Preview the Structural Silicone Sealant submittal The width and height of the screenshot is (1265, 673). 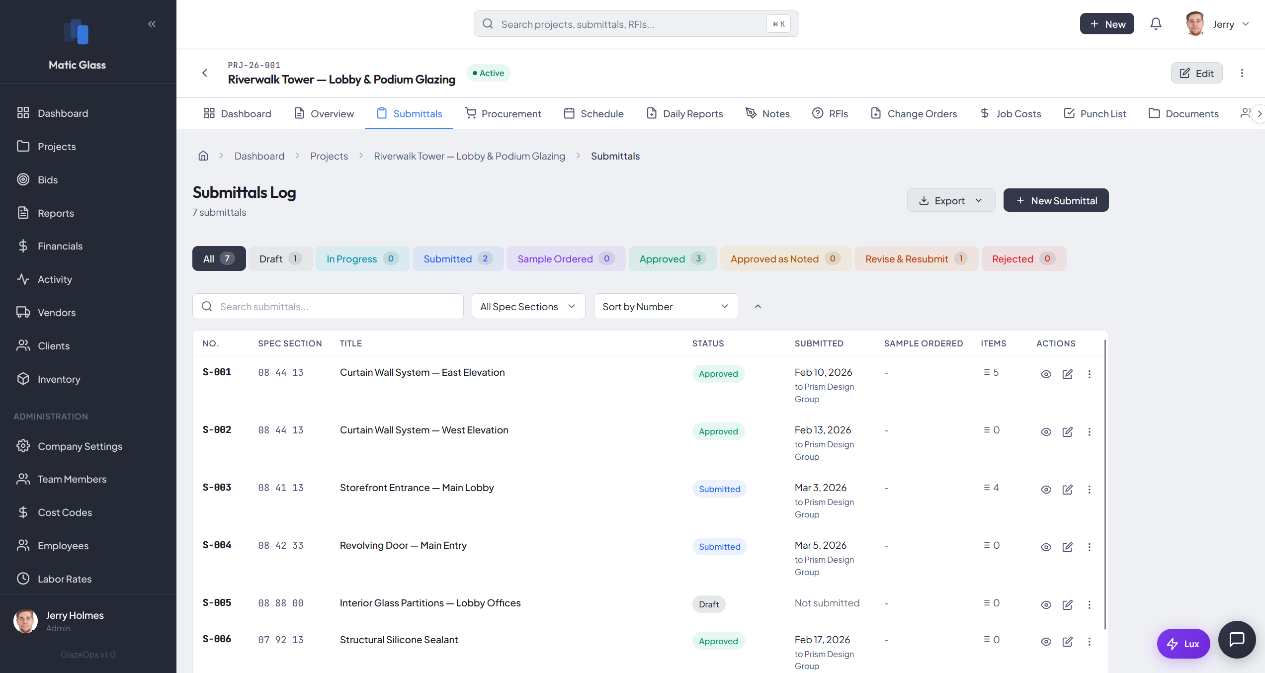pyautogui.click(x=1046, y=642)
